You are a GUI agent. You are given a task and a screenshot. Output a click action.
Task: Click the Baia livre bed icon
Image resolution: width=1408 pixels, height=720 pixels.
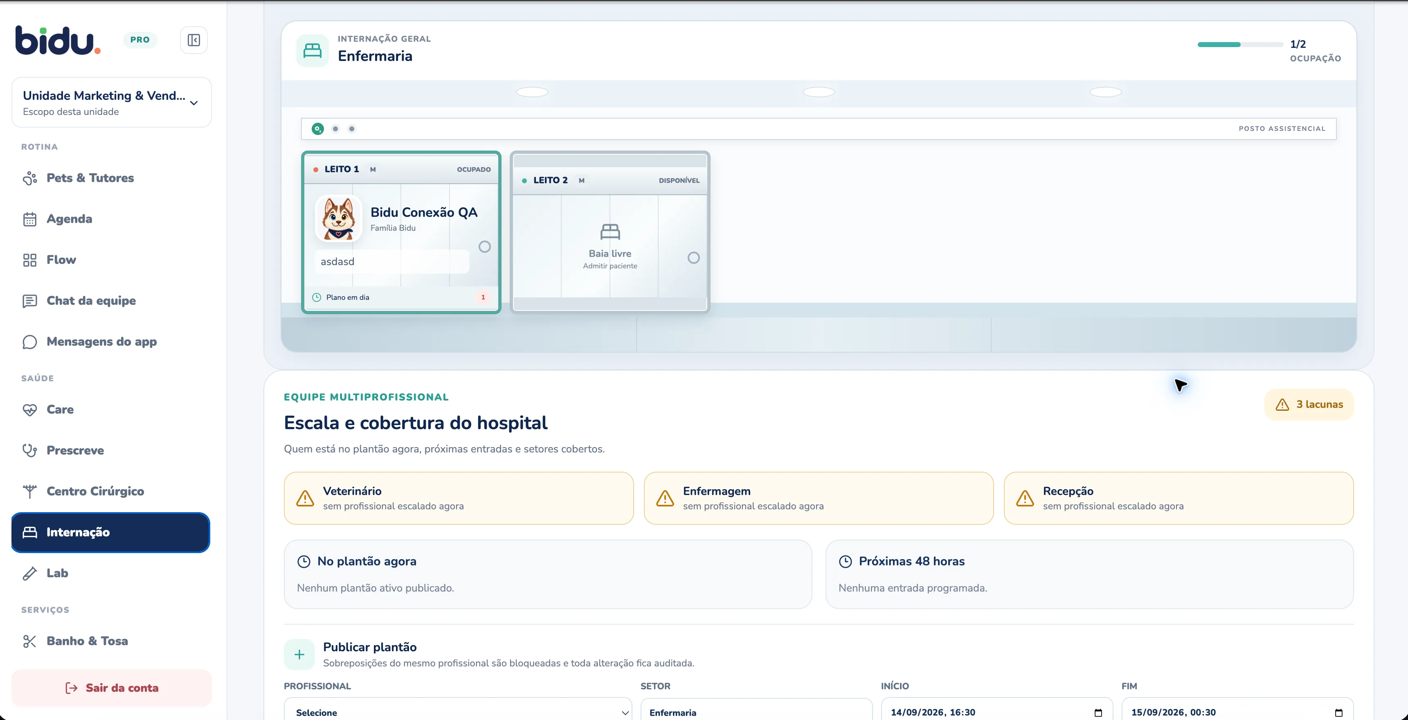click(x=610, y=232)
